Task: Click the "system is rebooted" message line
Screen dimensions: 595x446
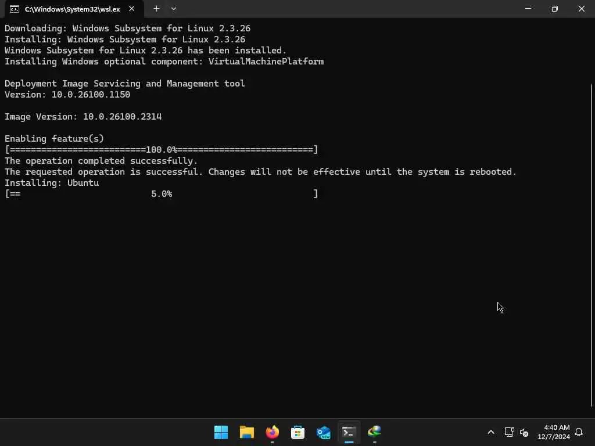Action: pyautogui.click(x=260, y=172)
